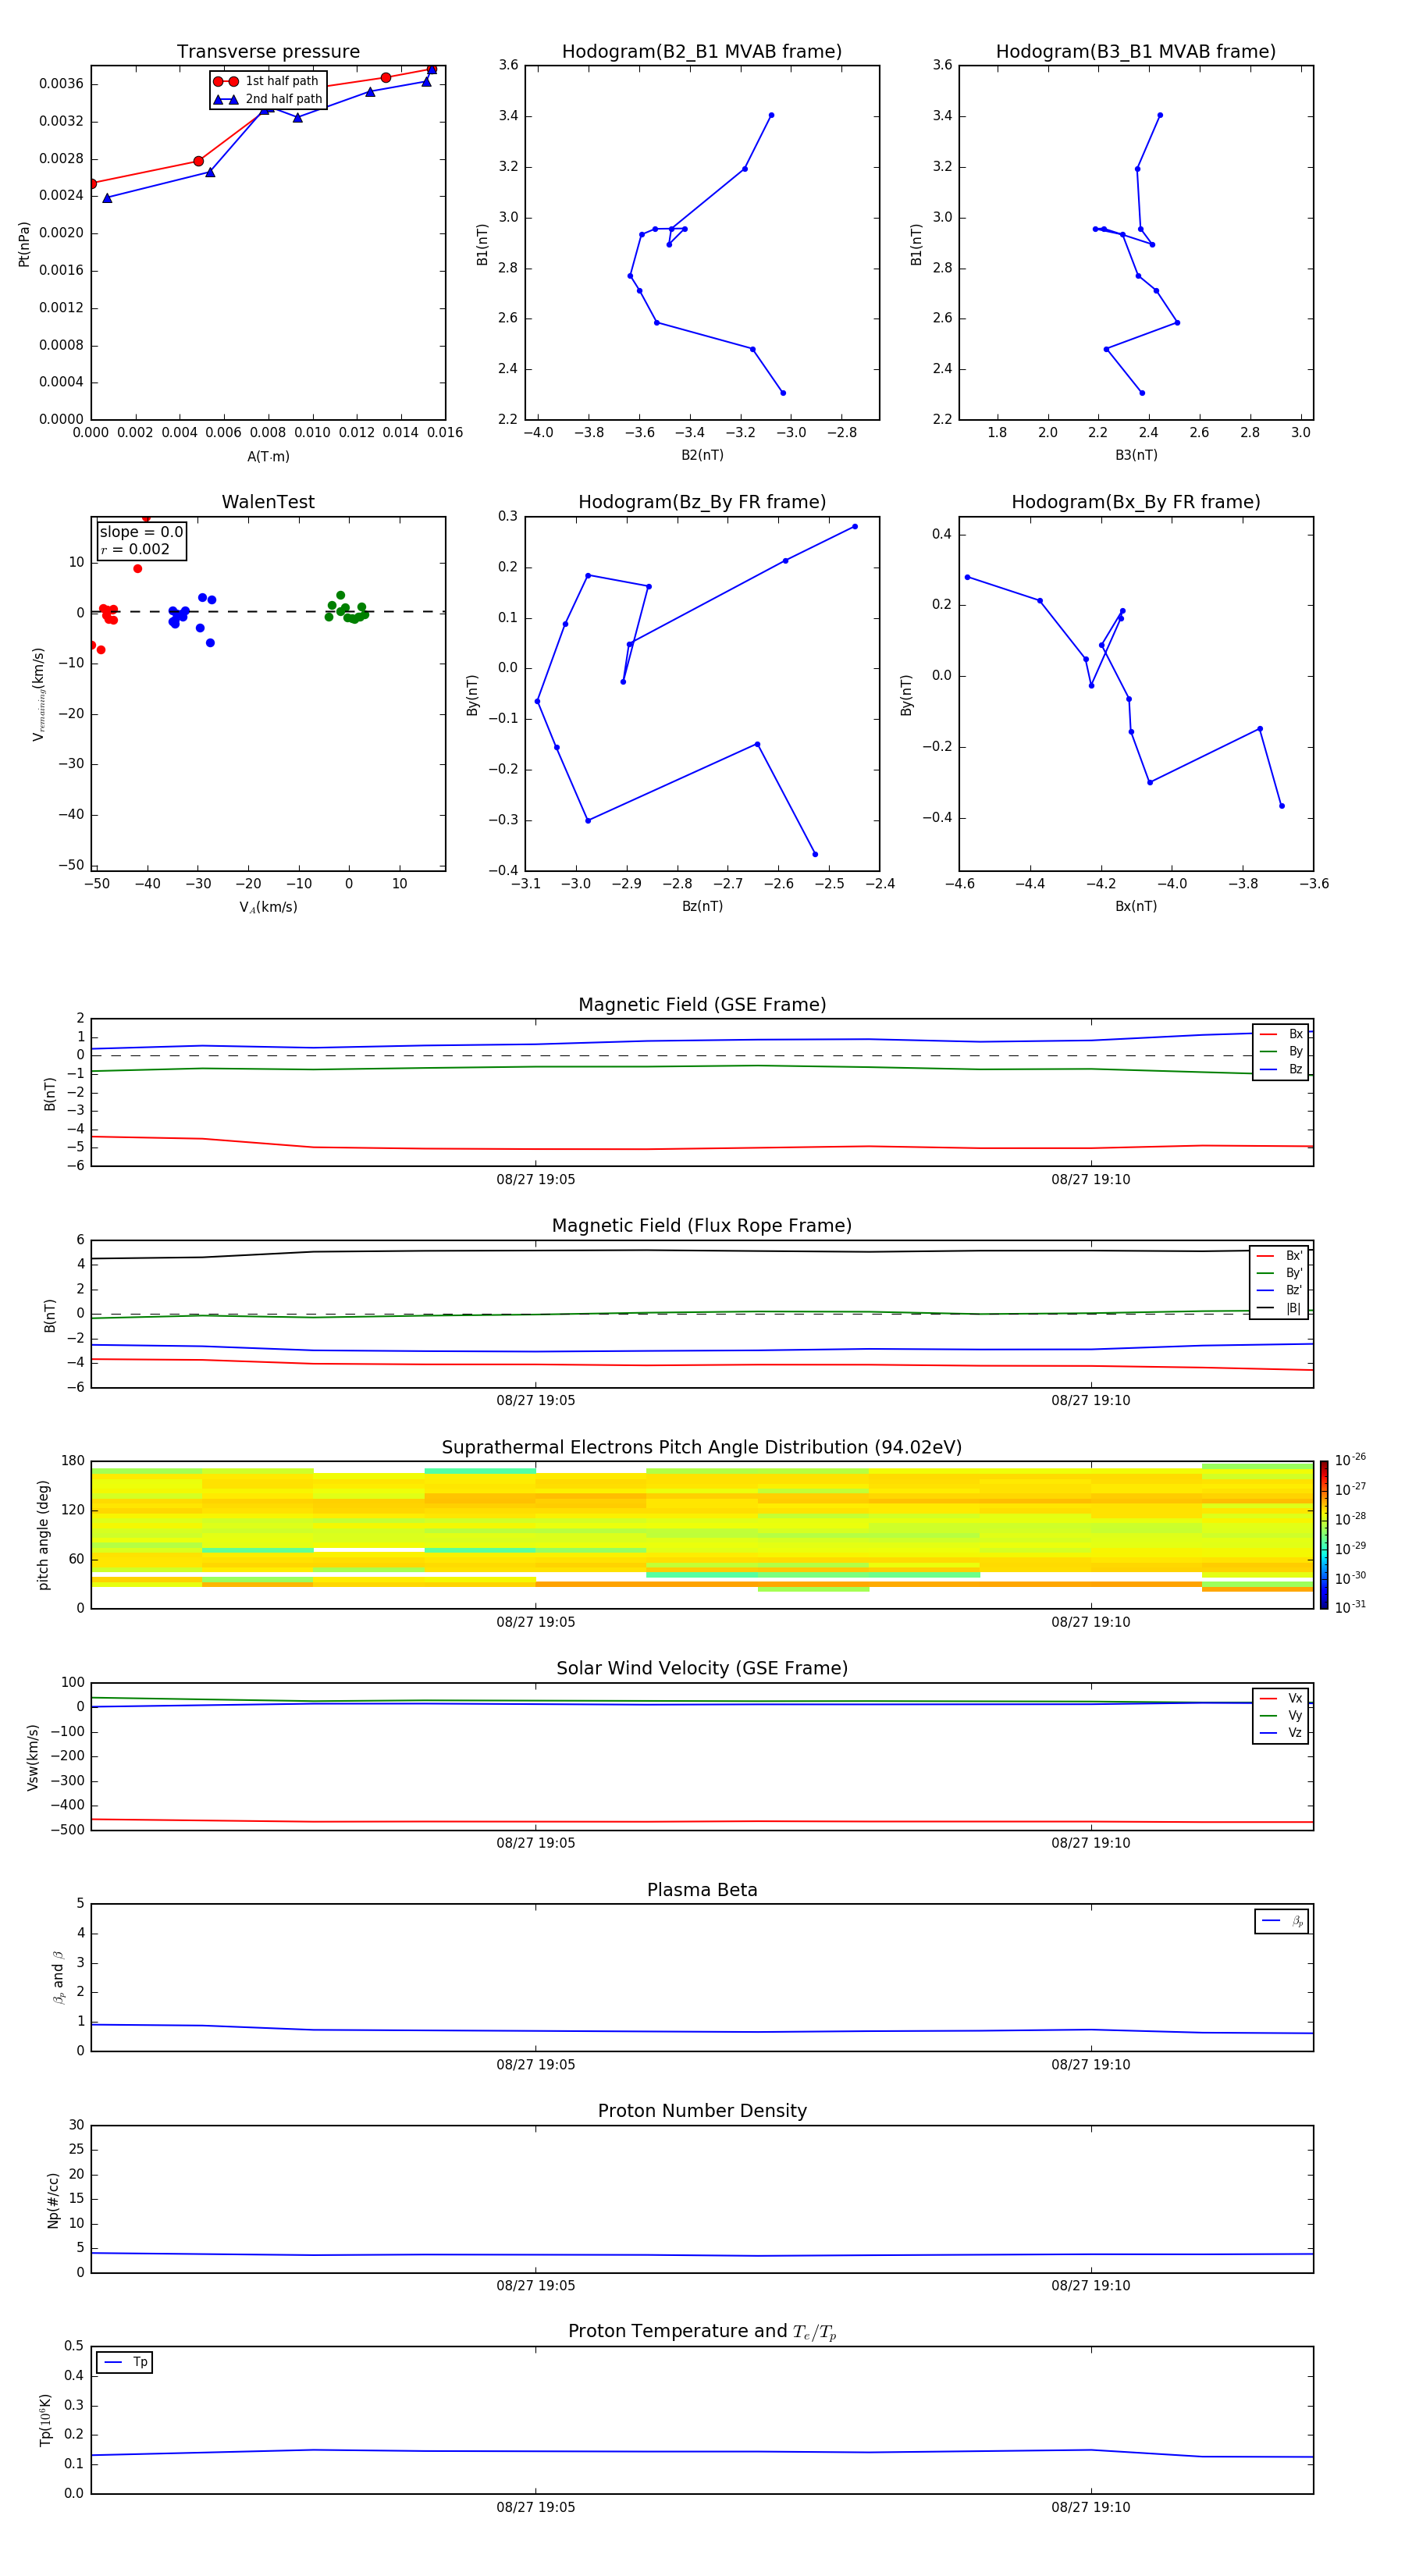
Task: Click the 'Hodogram(B2_B1 MVAB frame)' title
Action: pyautogui.click(x=702, y=51)
